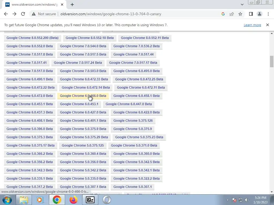This screenshot has height=205, width=274.
Task: Open Google Chrome 5.0.360.4 Beta link
Action: click(x=83, y=154)
